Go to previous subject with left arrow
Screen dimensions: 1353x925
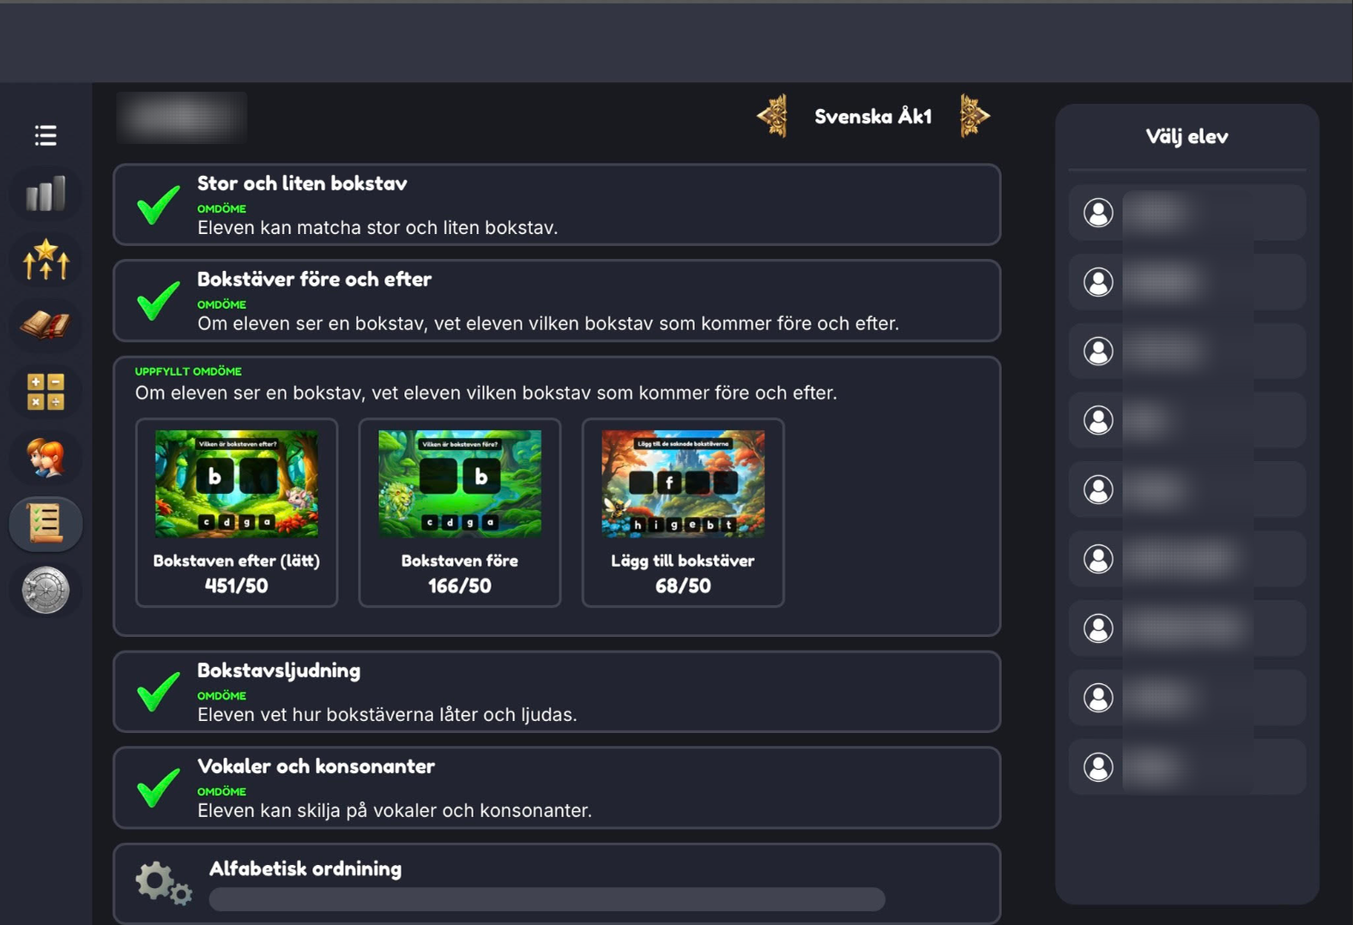point(772,117)
